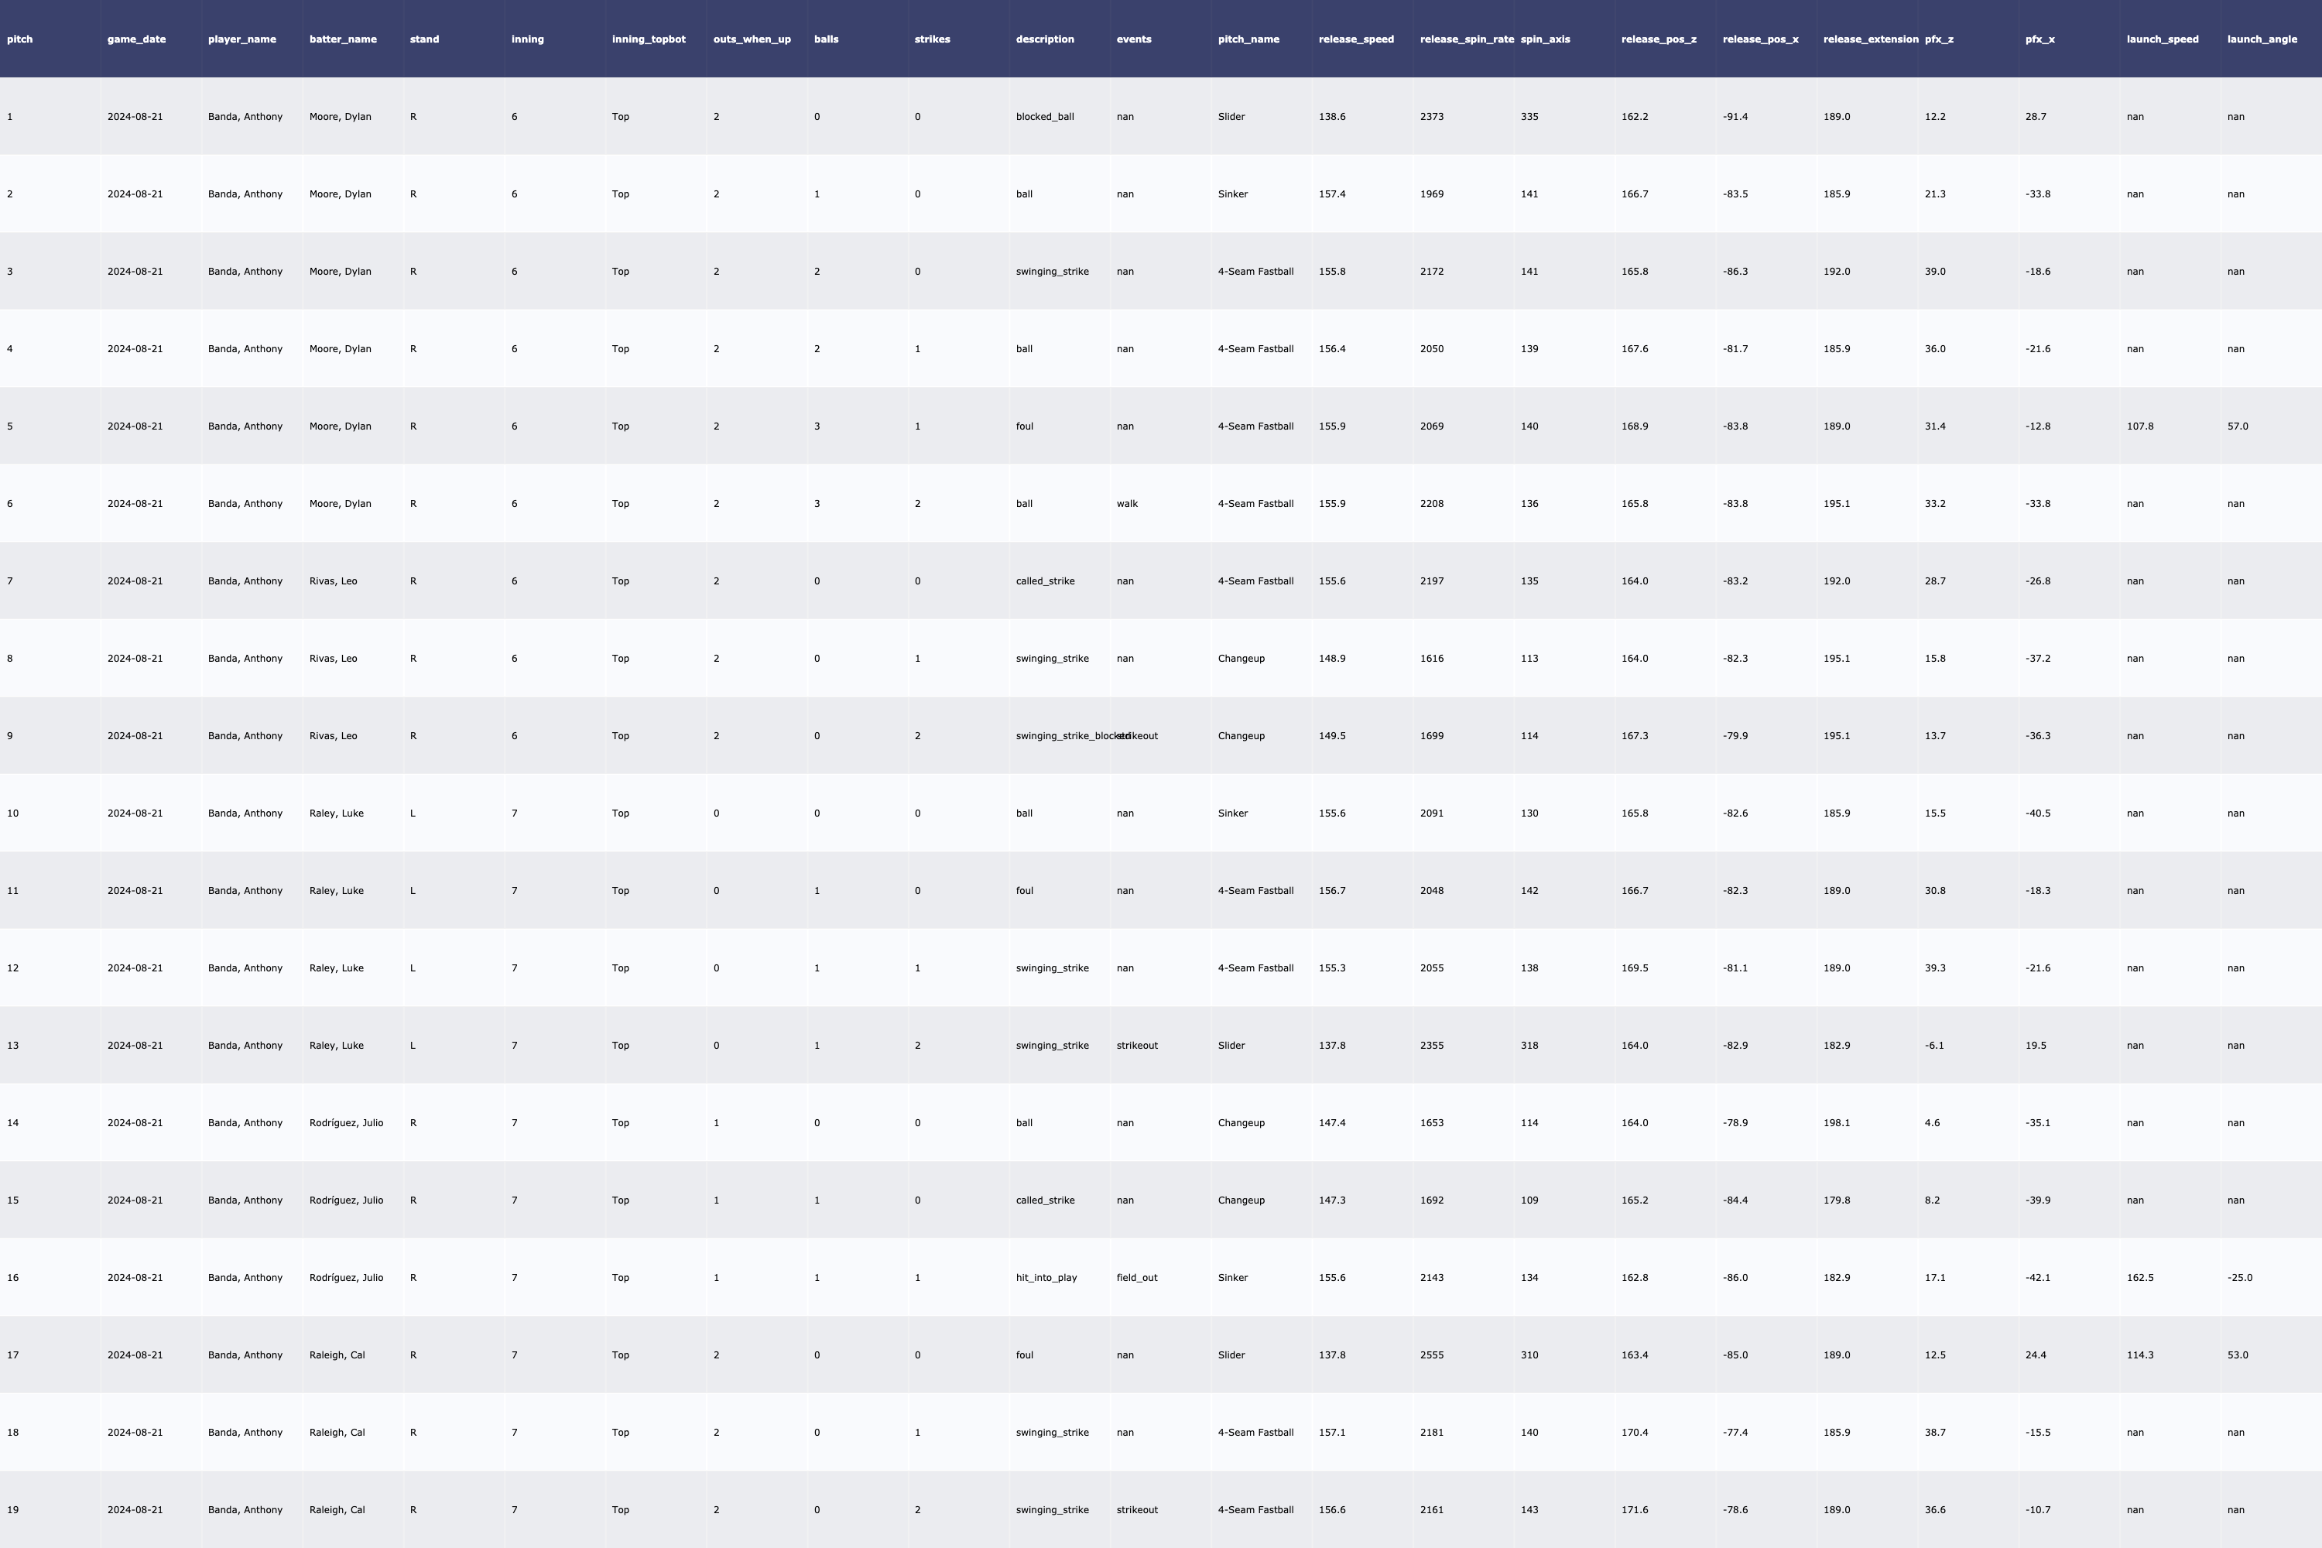Select the release_speed column header

point(1355,39)
